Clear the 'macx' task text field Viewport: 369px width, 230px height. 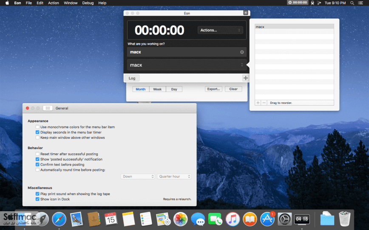click(242, 52)
